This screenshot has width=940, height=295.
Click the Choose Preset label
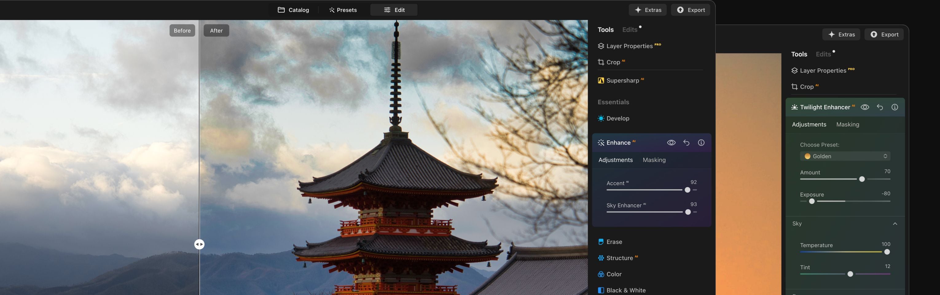coord(819,144)
